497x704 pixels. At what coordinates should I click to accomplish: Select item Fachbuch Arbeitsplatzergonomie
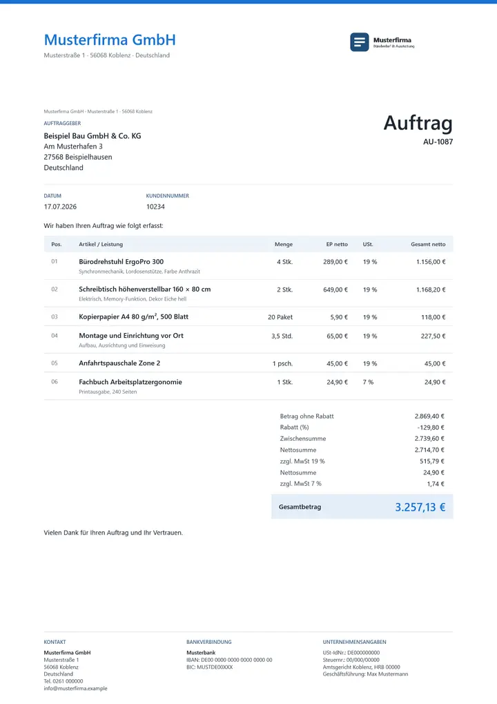click(x=130, y=381)
